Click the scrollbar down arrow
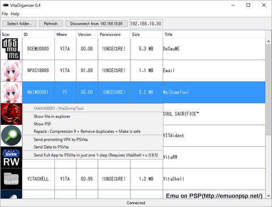 pos(269,196)
